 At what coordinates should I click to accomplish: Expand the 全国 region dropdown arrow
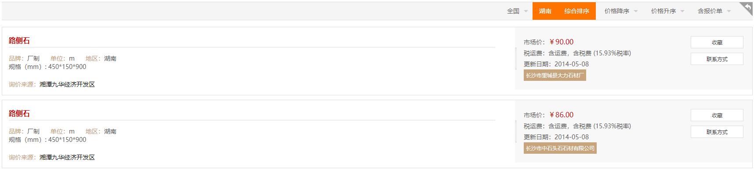point(526,11)
